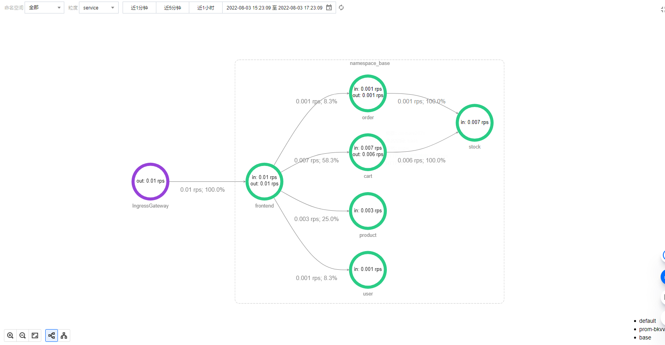Open the calendar date picker icon

tap(329, 8)
